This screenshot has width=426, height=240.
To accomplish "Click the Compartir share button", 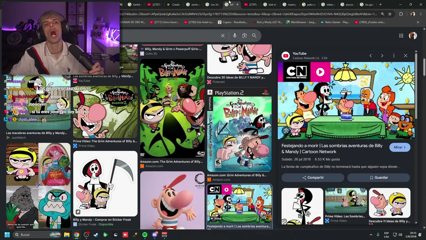I will point(313,178).
